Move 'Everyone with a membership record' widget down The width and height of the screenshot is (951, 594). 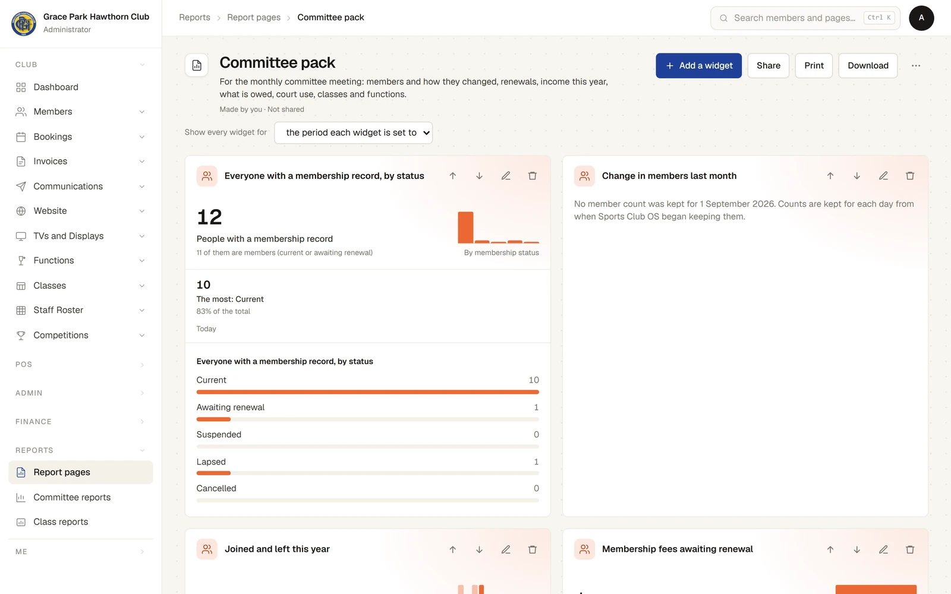tap(479, 176)
